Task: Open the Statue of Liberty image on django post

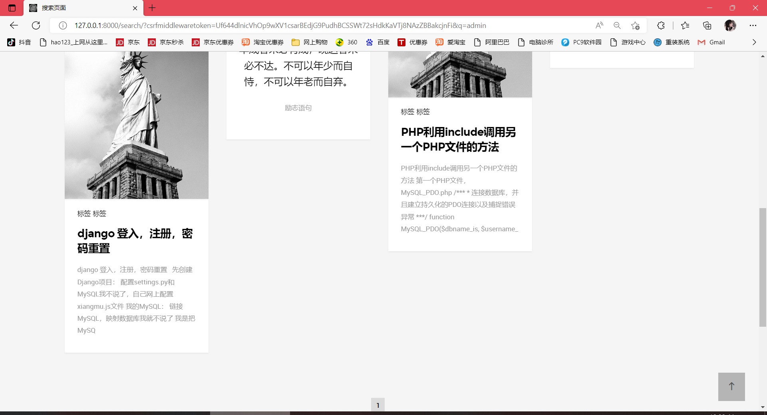Action: click(137, 125)
